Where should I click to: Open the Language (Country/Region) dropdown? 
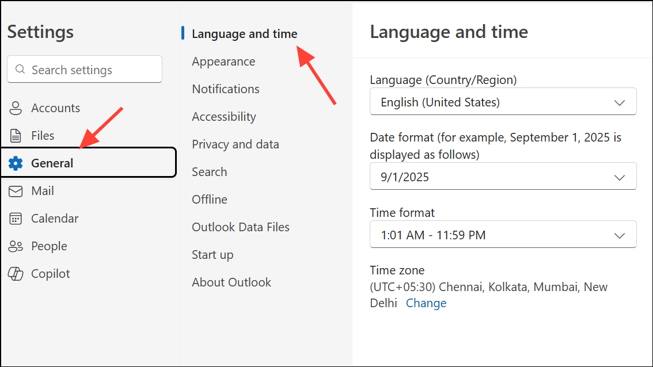click(x=503, y=102)
